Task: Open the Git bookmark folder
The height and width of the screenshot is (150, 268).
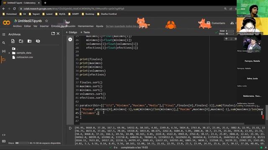Action: click(23, 14)
